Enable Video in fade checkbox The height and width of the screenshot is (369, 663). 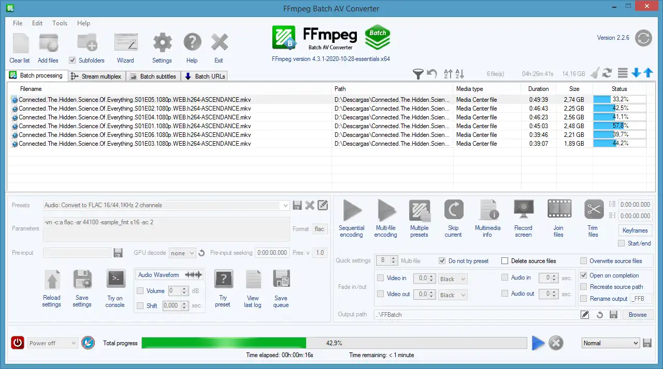(x=381, y=278)
